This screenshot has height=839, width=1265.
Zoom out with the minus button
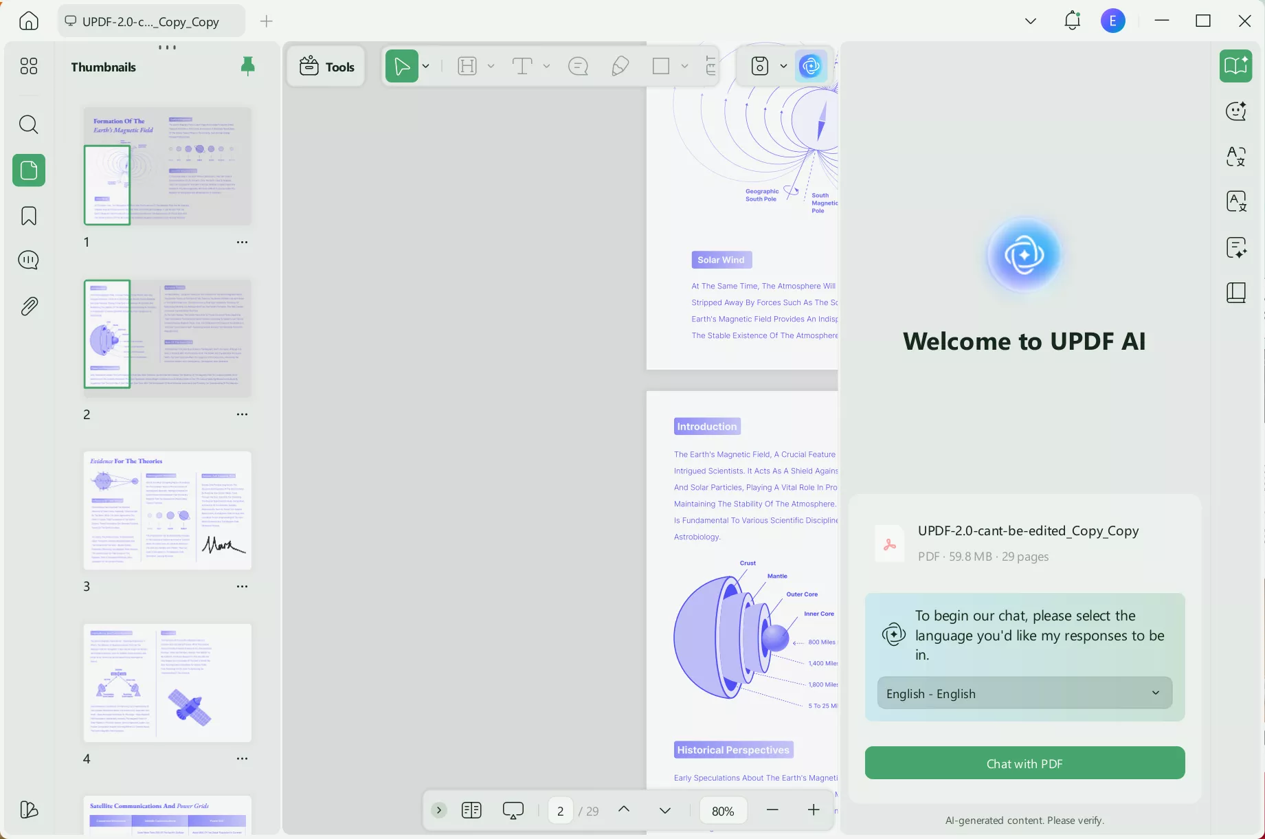[x=772, y=810]
